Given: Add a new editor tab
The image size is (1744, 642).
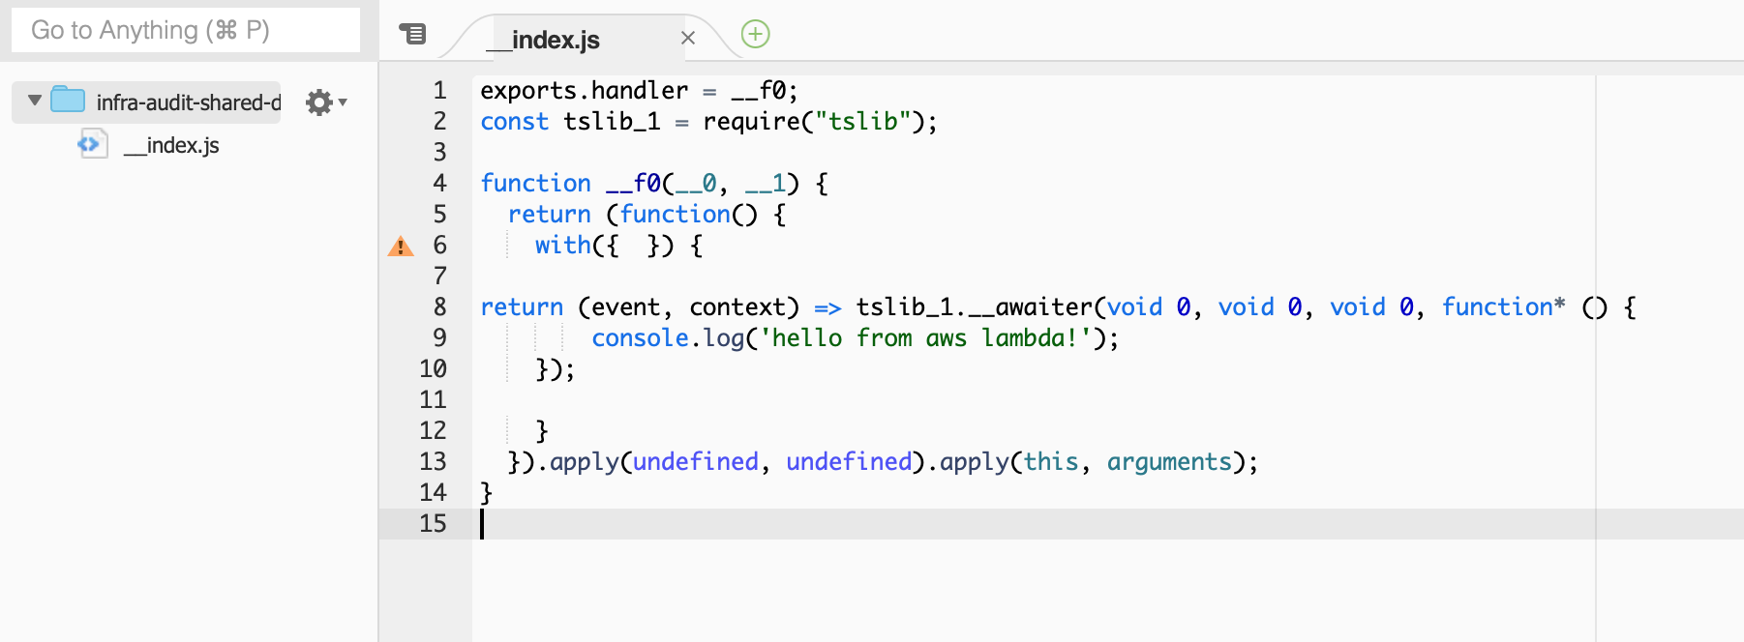Looking at the screenshot, I should click(755, 34).
